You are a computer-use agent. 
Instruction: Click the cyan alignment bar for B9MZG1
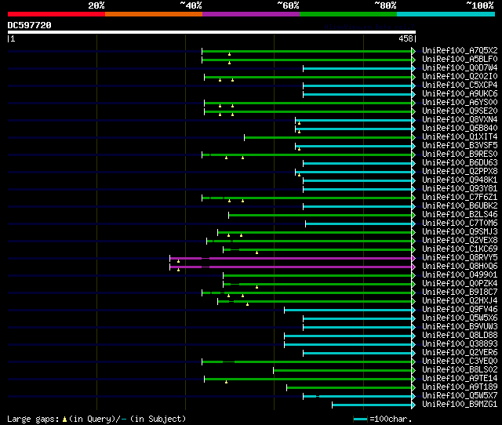tap(372, 405)
